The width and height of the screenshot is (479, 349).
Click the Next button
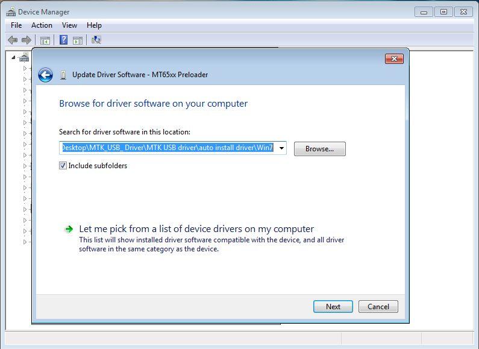333,307
